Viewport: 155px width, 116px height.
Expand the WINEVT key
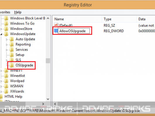click(x=1, y=71)
